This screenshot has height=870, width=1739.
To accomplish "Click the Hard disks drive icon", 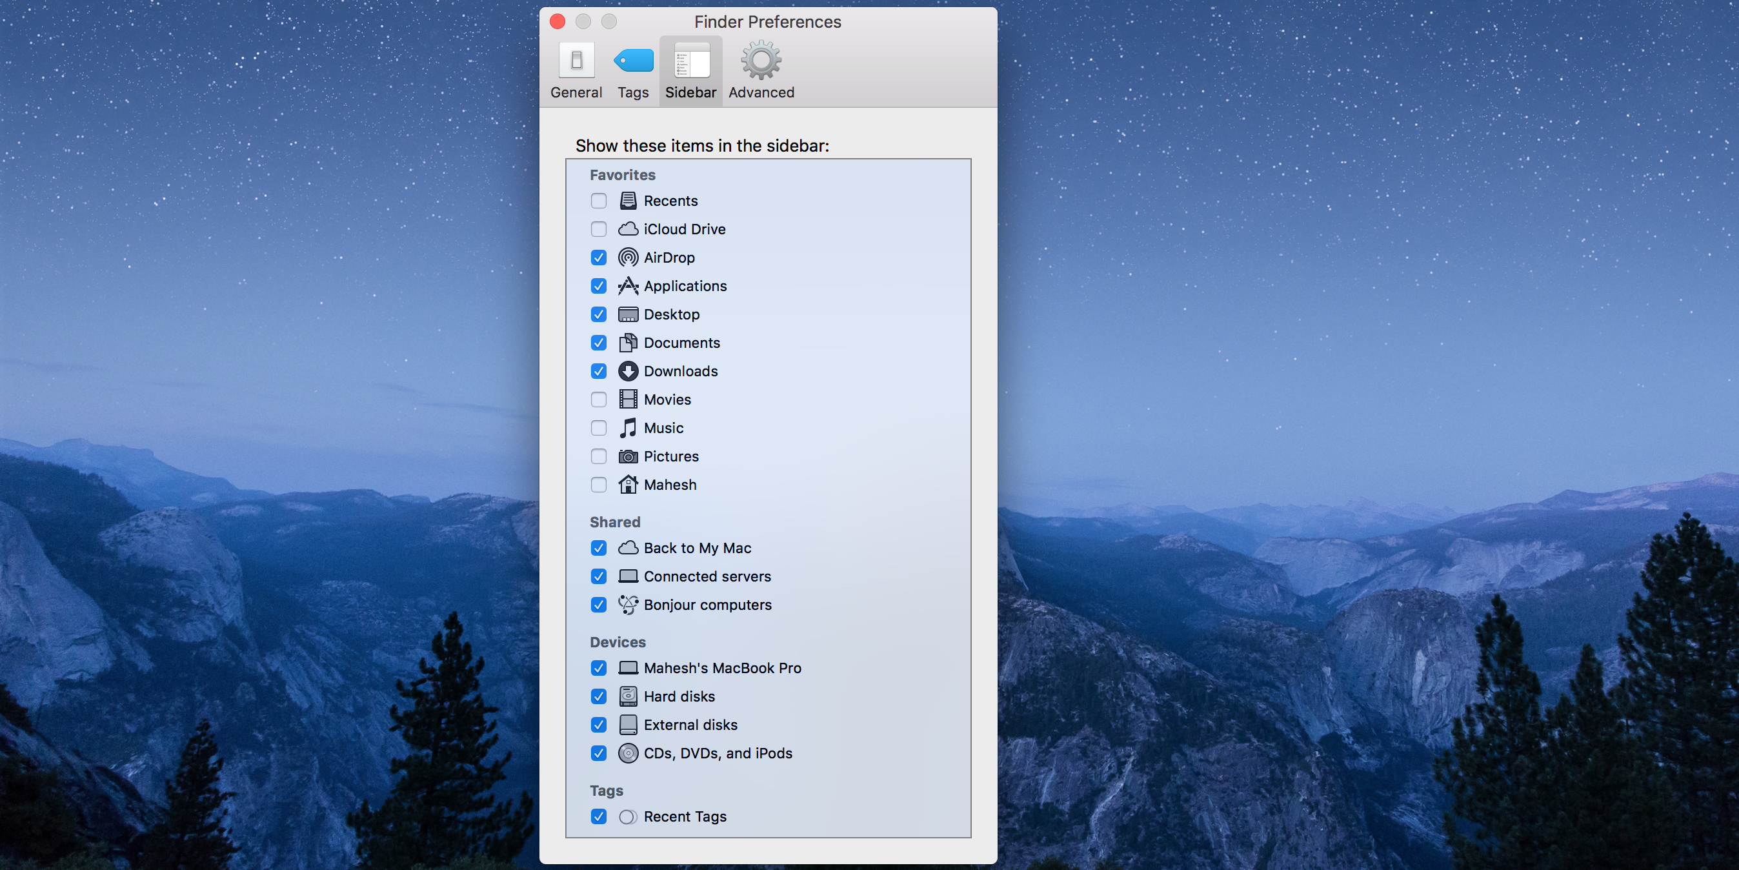I will tap(628, 696).
